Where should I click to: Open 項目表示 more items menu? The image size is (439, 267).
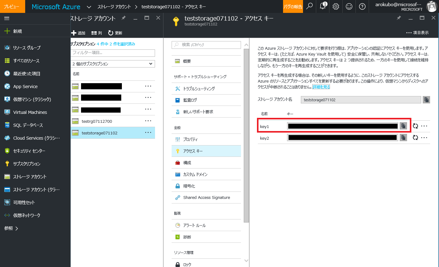(x=418, y=33)
